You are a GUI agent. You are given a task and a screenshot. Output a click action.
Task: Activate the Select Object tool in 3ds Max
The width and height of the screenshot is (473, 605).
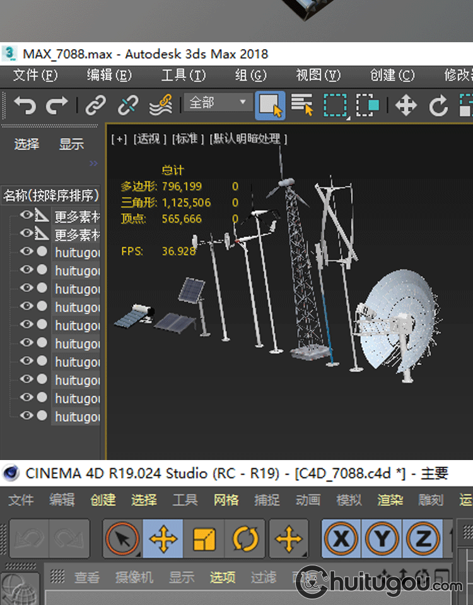click(x=270, y=105)
